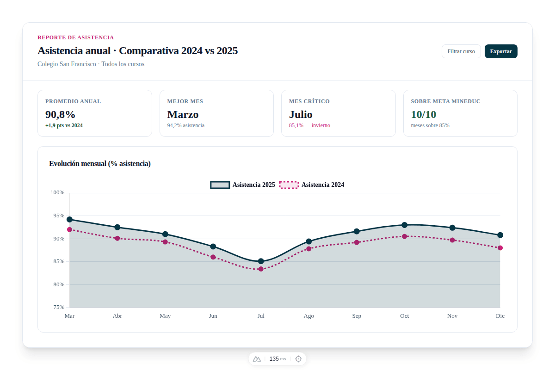
Task: Select the 2024 data point for Nov
Action: (452, 240)
